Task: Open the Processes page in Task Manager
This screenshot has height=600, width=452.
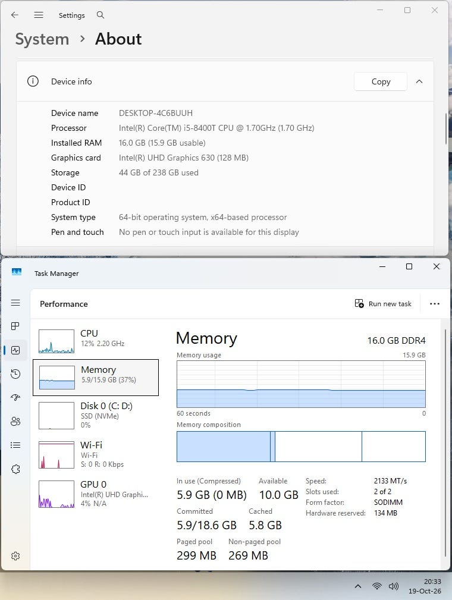Action: coord(15,326)
